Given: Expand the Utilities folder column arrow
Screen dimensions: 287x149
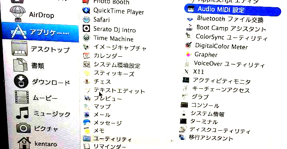Looking at the screenshot, I should 172,141.
